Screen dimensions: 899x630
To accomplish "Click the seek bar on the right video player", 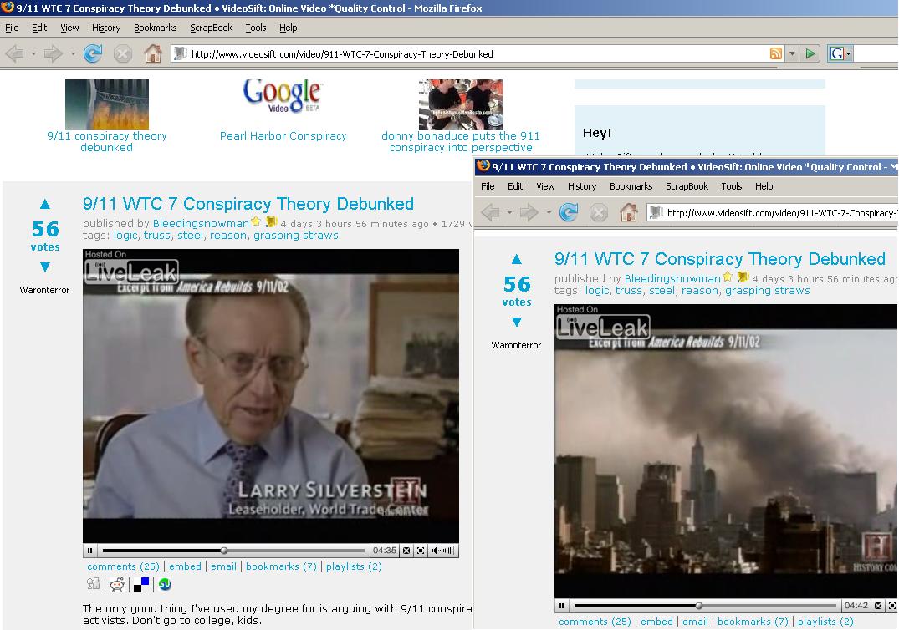I will [704, 606].
